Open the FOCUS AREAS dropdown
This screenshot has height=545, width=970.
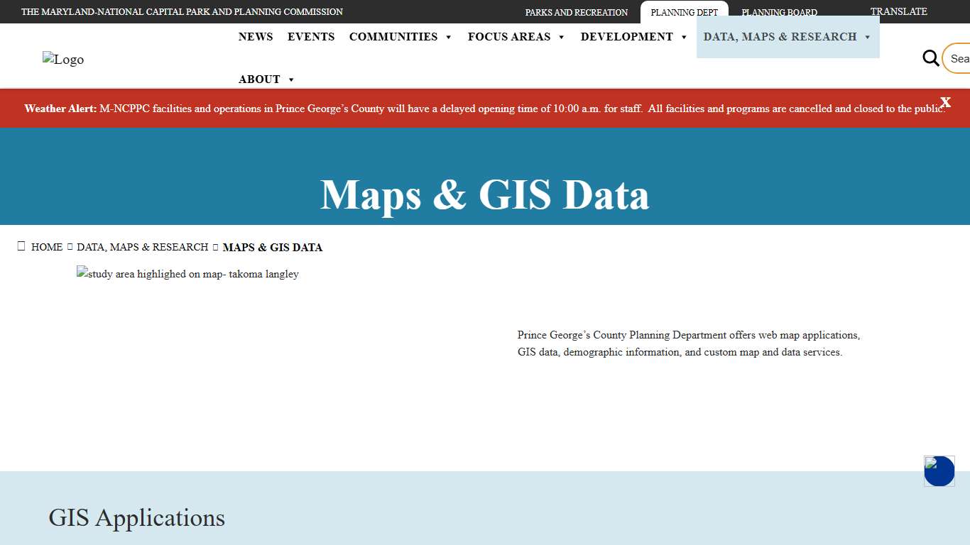pos(516,37)
